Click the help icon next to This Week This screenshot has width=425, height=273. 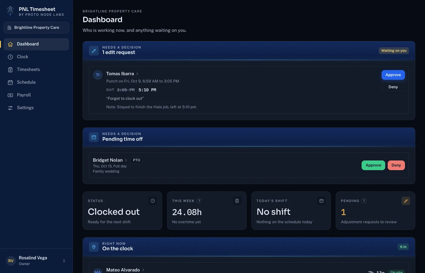click(x=199, y=201)
